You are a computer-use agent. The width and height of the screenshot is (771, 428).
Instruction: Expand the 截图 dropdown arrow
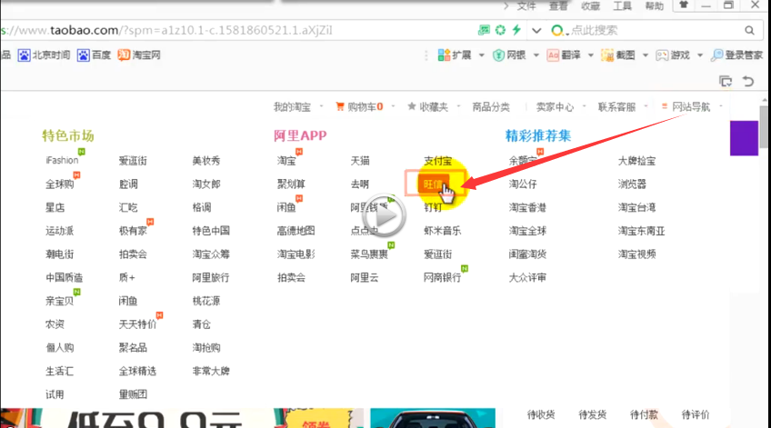(646, 55)
